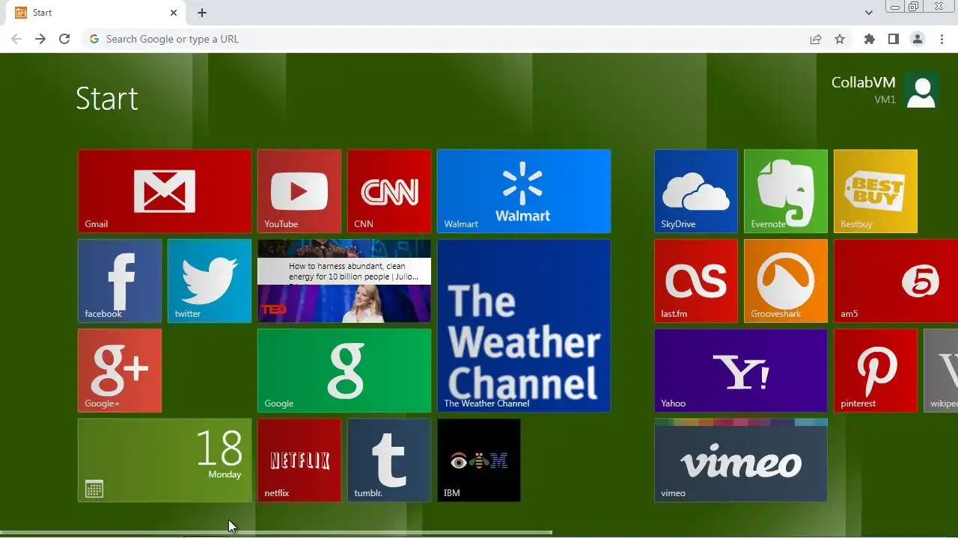Open the Evernote elephant tile
This screenshot has width=958, height=538.
pos(786,191)
